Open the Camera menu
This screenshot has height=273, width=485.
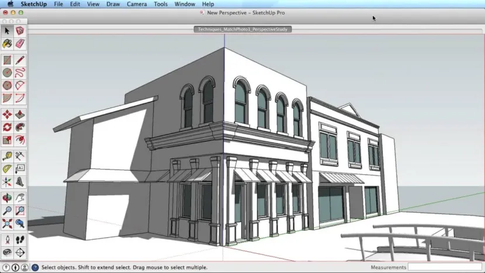[x=137, y=4]
